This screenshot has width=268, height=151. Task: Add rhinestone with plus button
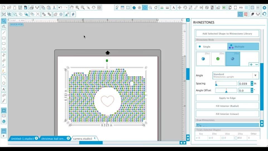251,65
